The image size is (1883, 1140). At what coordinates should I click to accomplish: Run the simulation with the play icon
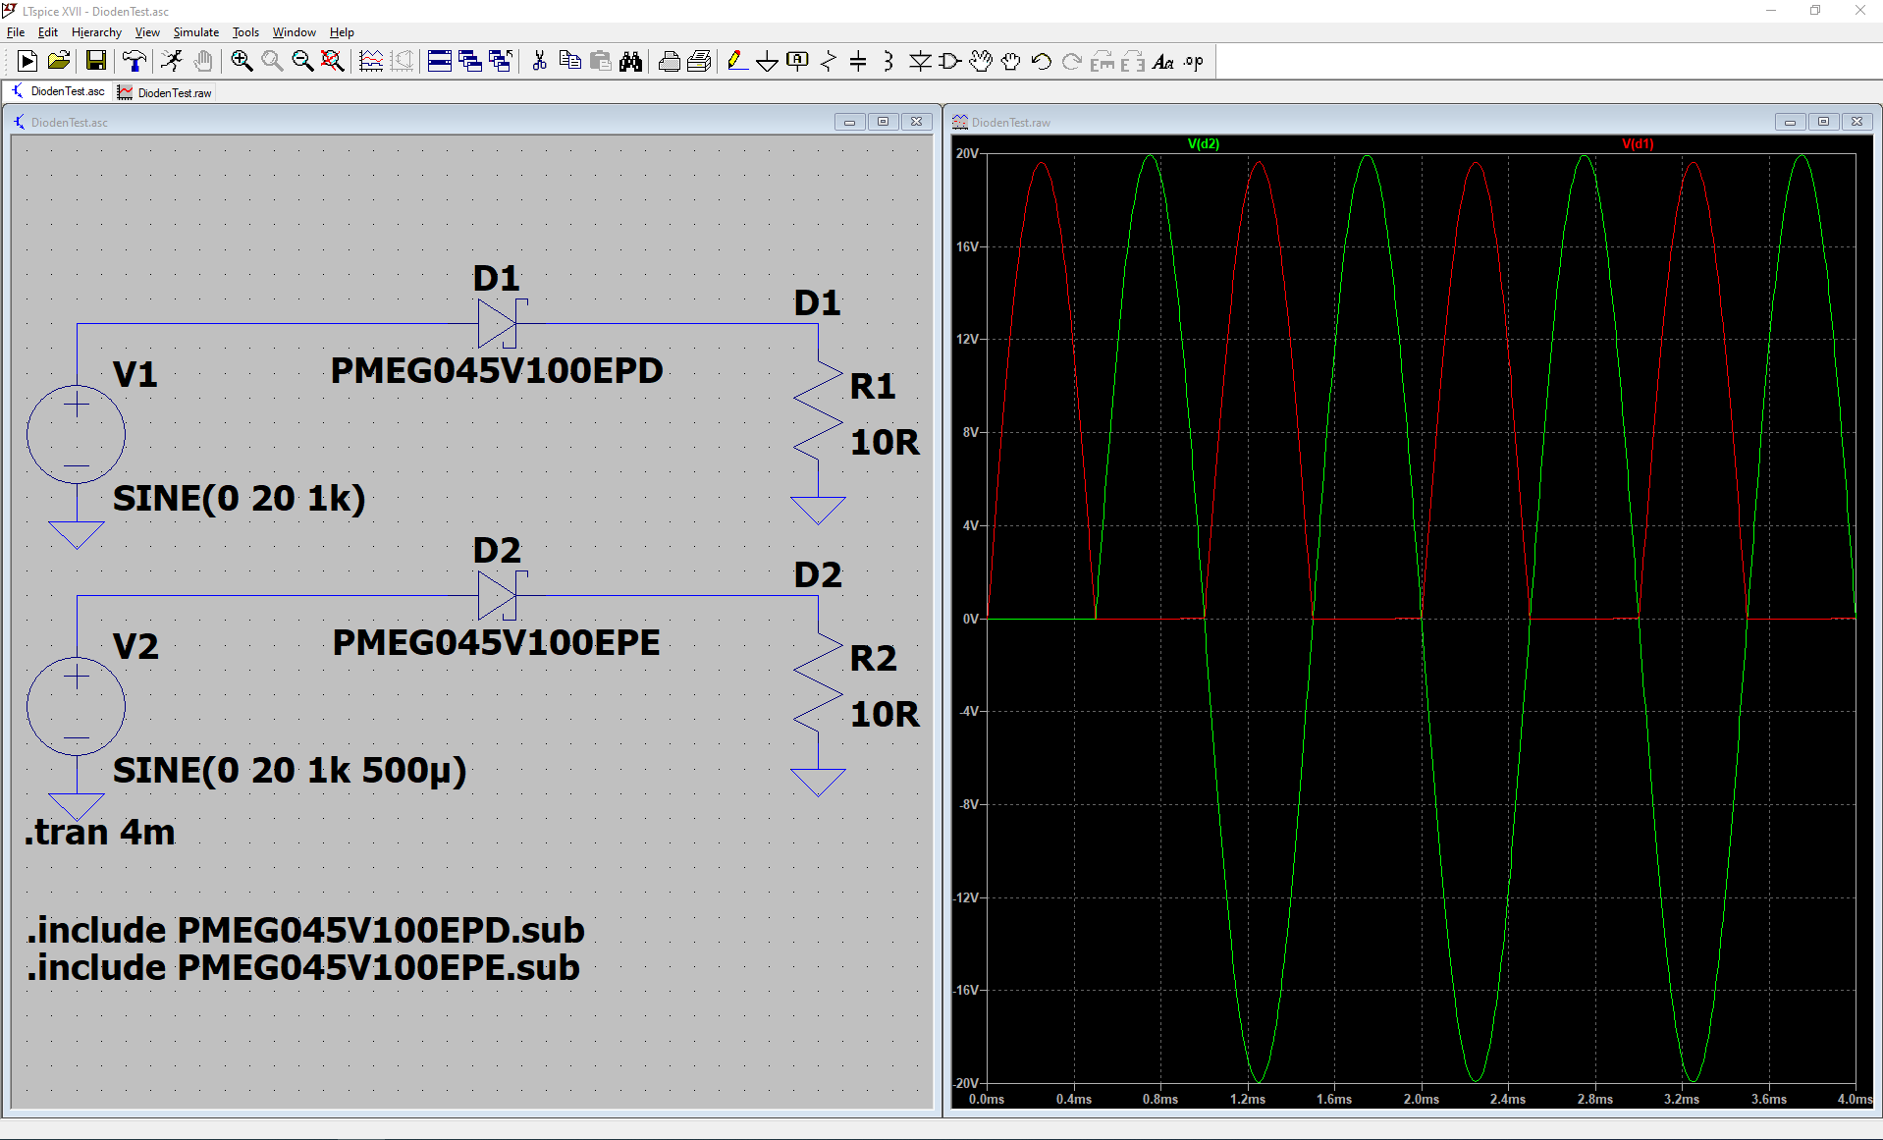pos(27,61)
